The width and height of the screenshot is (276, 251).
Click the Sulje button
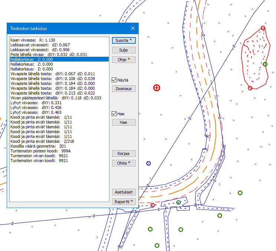coord(124,50)
